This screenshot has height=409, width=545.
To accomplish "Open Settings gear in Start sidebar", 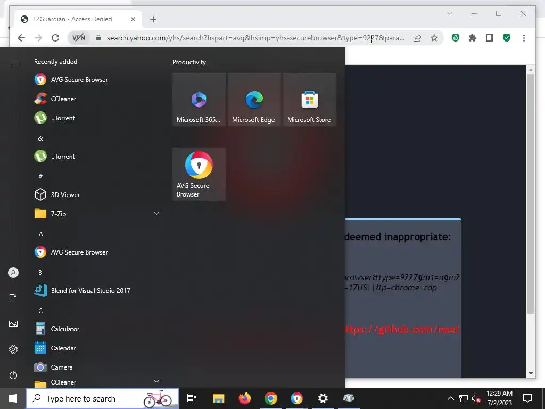I will tap(13, 349).
